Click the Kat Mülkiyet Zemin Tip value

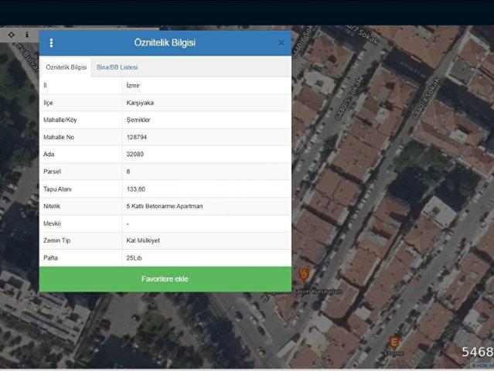[x=143, y=241]
